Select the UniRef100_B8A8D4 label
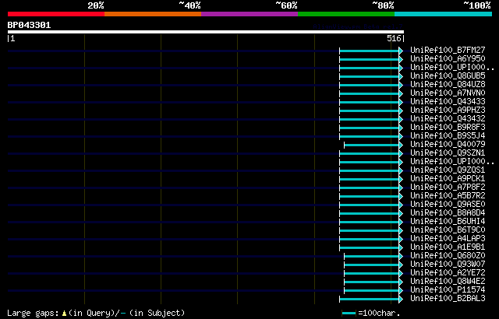 pos(448,213)
